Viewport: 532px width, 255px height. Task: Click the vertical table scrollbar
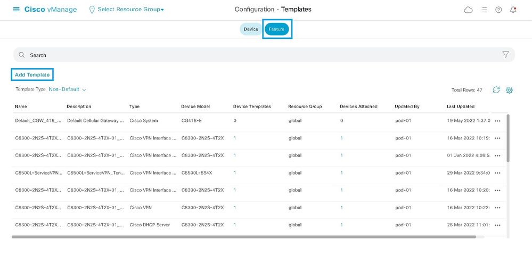point(508,138)
